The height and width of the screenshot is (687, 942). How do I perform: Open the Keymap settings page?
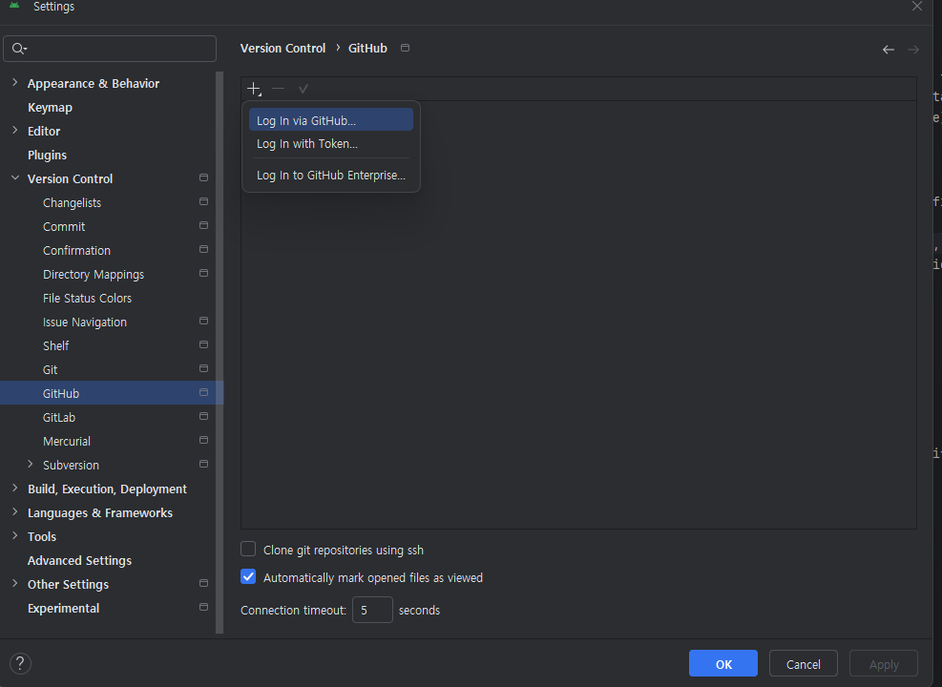[50, 108]
